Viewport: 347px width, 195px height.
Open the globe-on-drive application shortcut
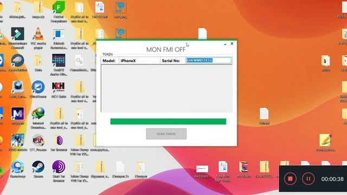point(17,89)
